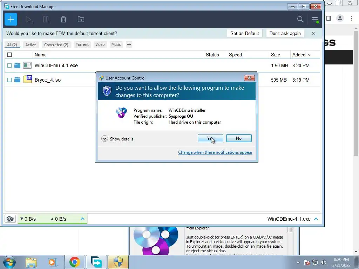Image resolution: width=359 pixels, height=269 pixels.
Task: Click Set as Default button
Action: point(244,33)
